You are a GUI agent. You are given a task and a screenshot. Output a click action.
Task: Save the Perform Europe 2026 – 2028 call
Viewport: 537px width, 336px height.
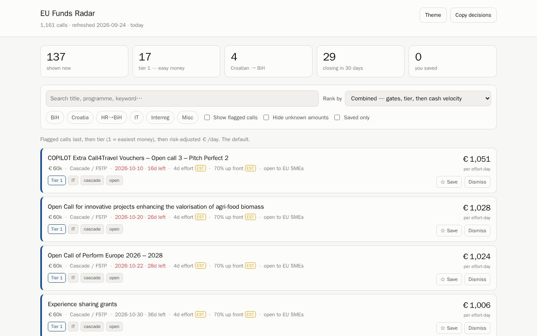pos(449,279)
